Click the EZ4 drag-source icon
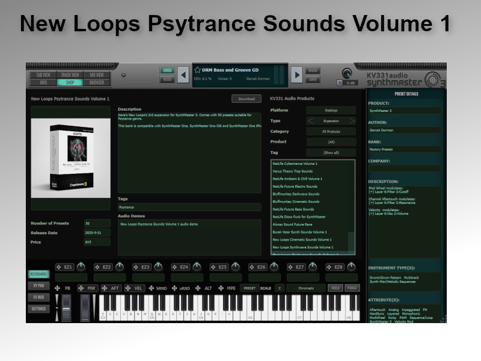Screen dimensions: 481x361 pyautogui.click(x=175, y=267)
